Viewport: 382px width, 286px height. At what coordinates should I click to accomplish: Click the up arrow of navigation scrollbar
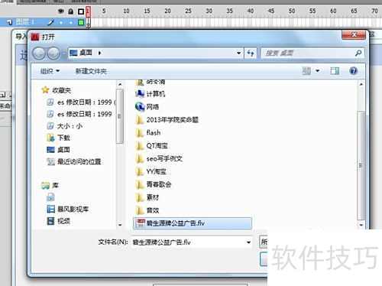click(x=120, y=84)
